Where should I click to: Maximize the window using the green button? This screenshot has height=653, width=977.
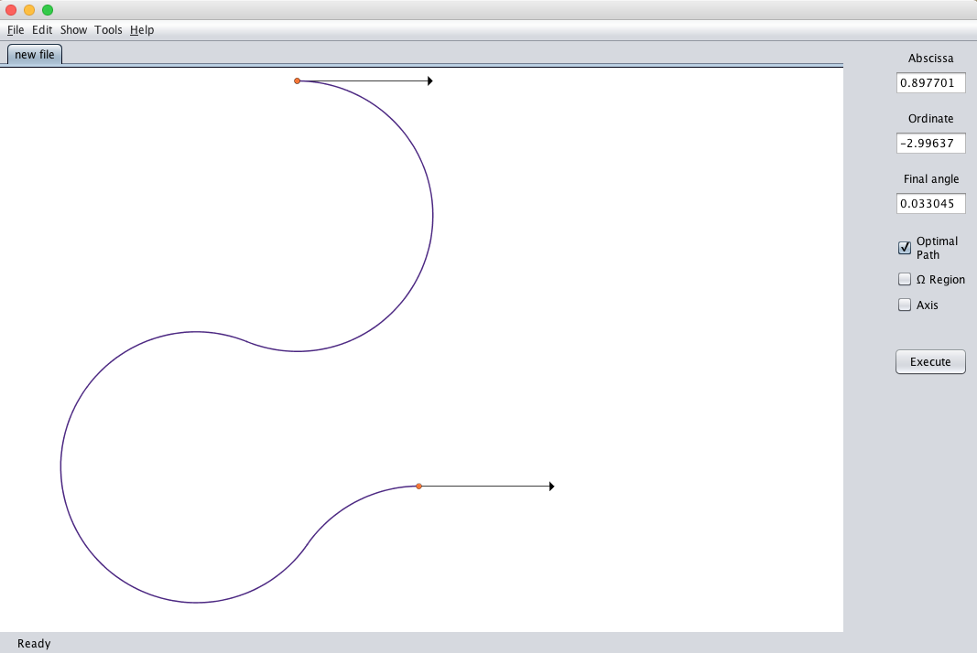pyautogui.click(x=48, y=10)
